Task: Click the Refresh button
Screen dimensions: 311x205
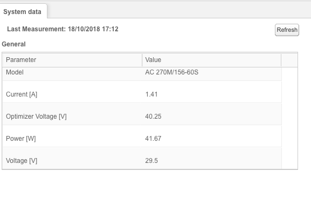Action: click(x=287, y=30)
